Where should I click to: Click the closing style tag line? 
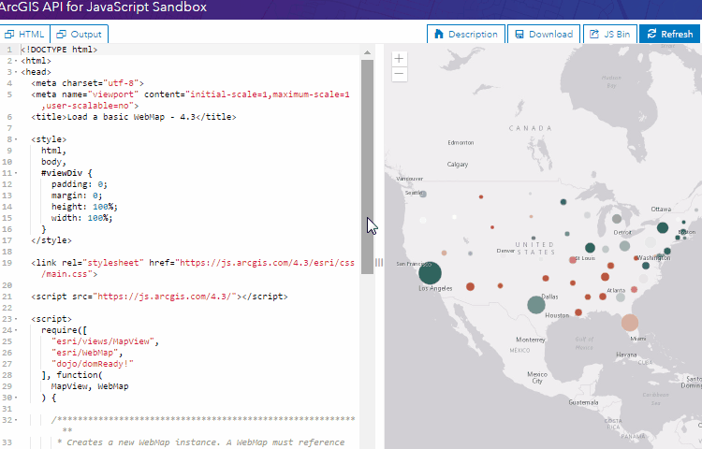point(51,240)
